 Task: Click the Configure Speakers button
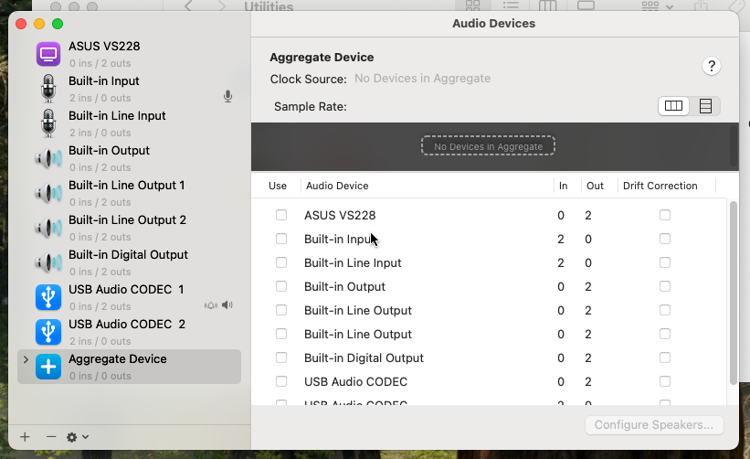pos(654,425)
